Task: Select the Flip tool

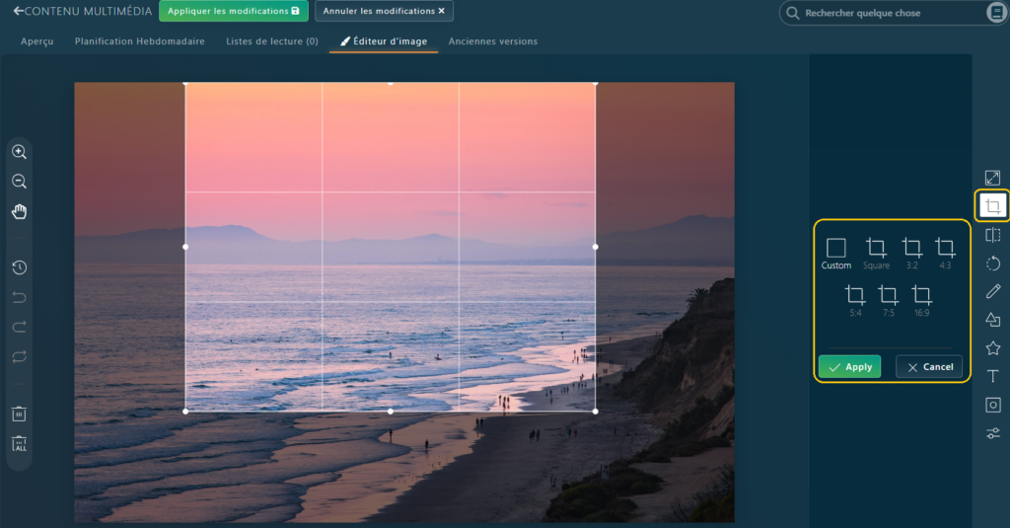Action: [x=992, y=235]
